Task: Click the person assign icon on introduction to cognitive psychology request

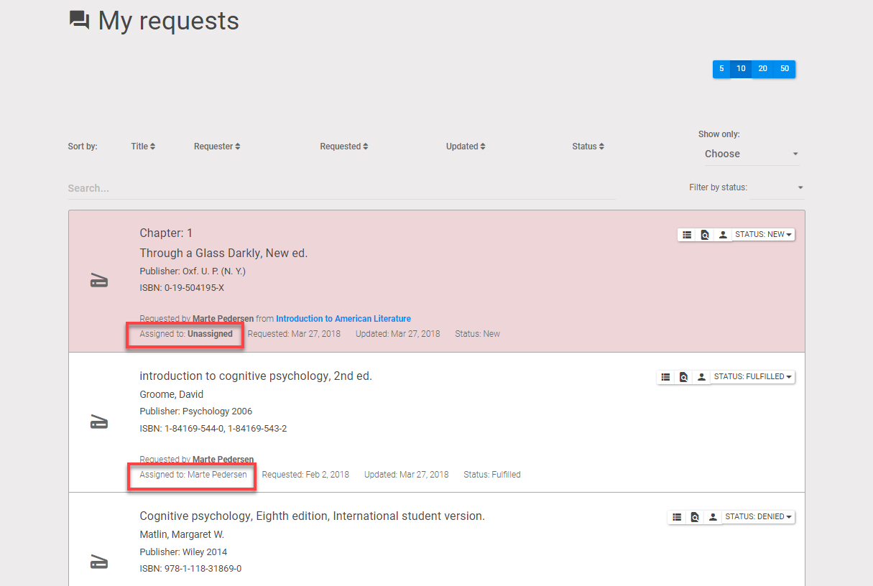Action: pyautogui.click(x=701, y=377)
